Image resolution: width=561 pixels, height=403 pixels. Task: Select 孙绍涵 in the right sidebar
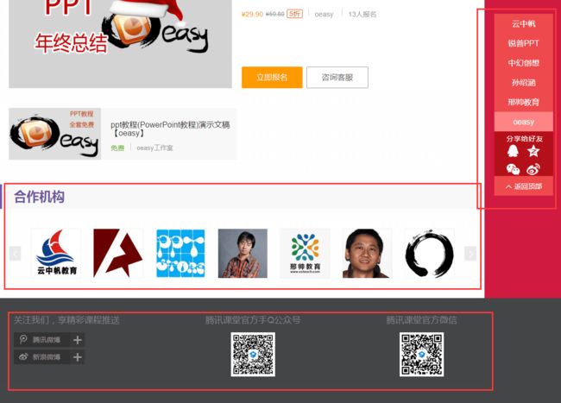click(x=523, y=83)
